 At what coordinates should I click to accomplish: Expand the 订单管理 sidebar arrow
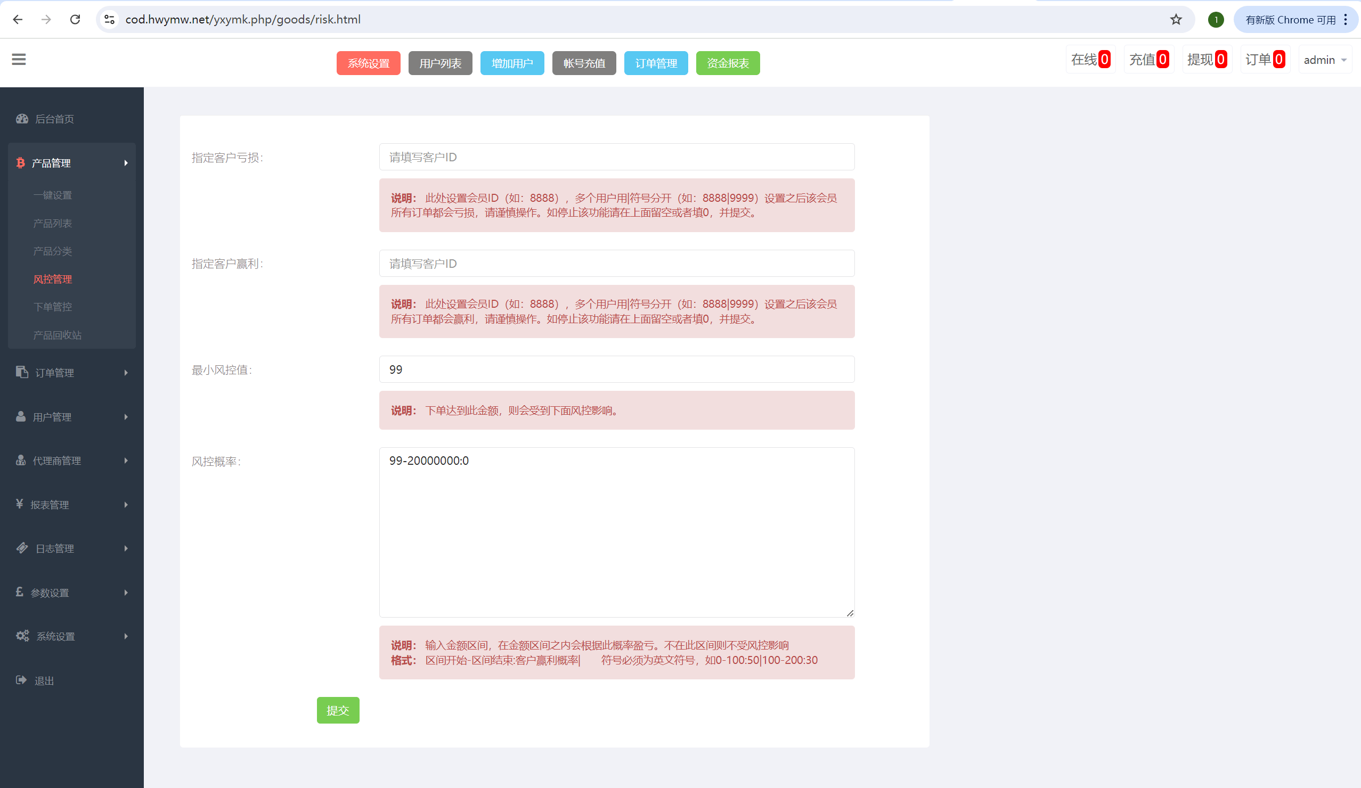tap(126, 373)
